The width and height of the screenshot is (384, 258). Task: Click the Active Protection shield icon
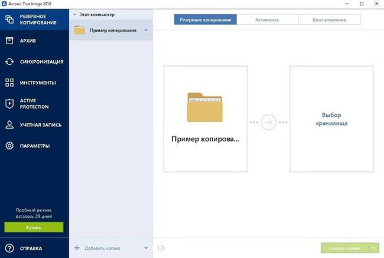tap(9, 104)
